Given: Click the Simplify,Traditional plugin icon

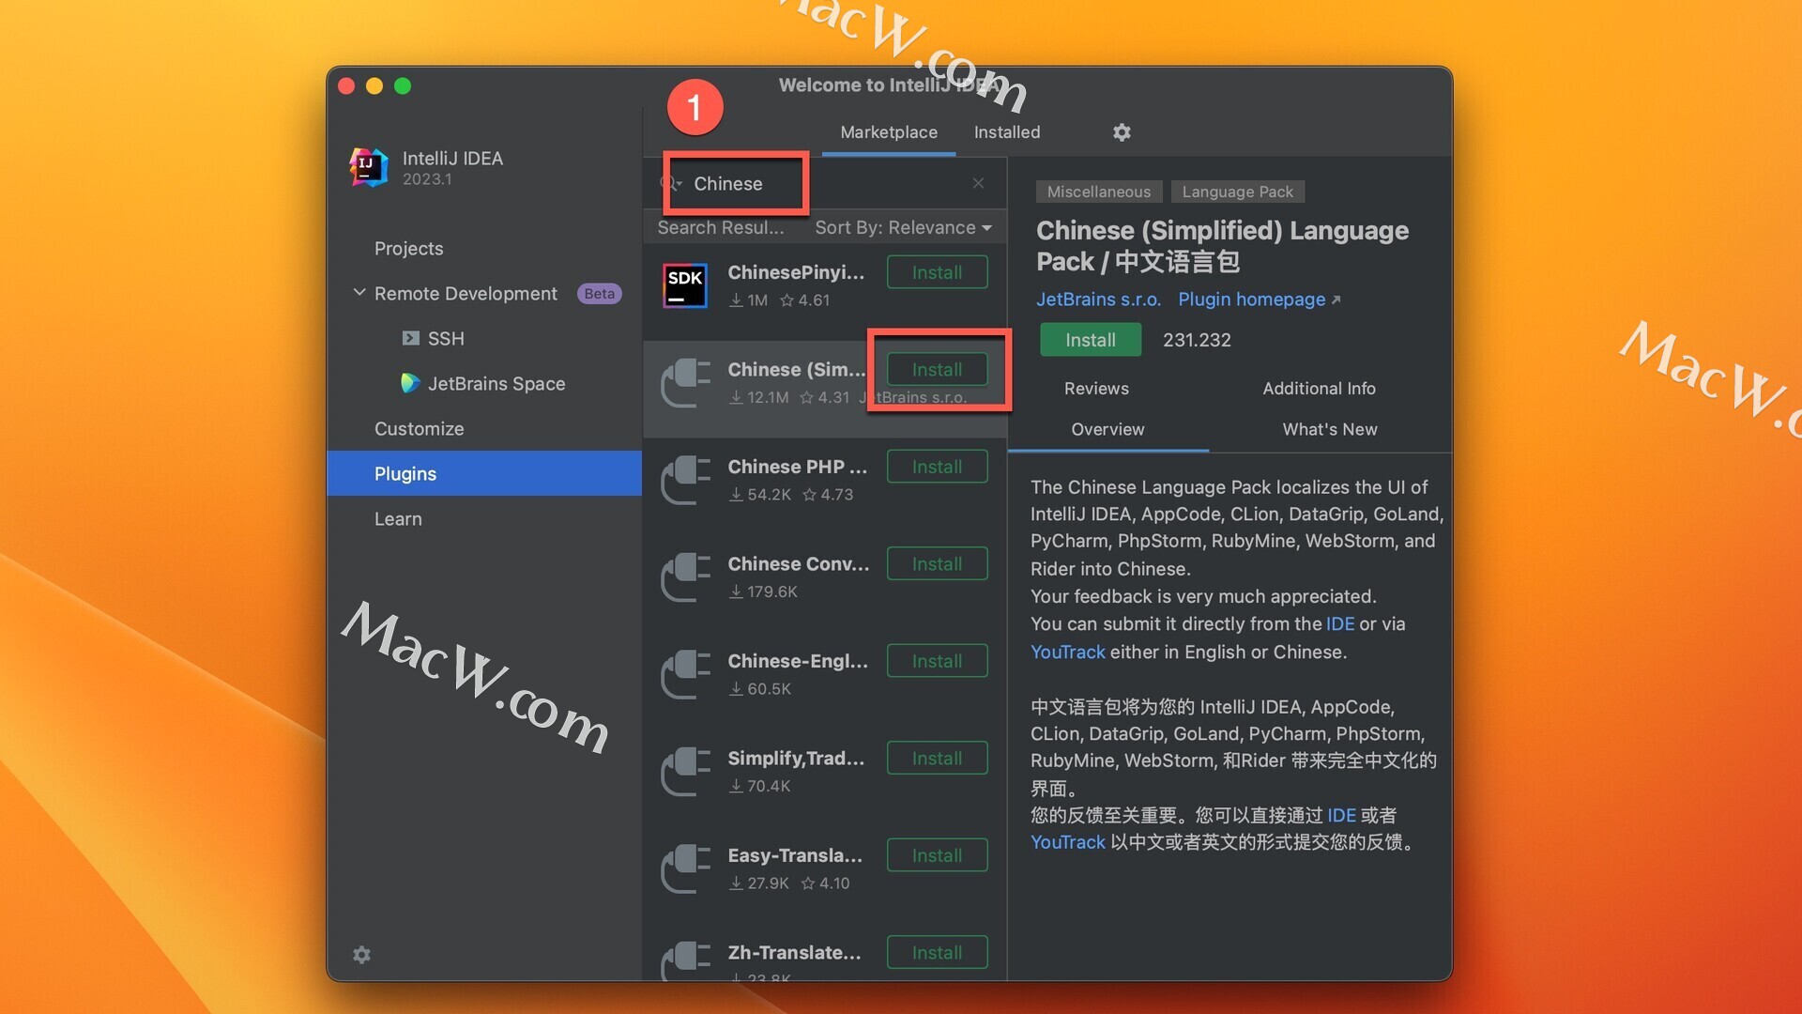Looking at the screenshot, I should [x=685, y=772].
